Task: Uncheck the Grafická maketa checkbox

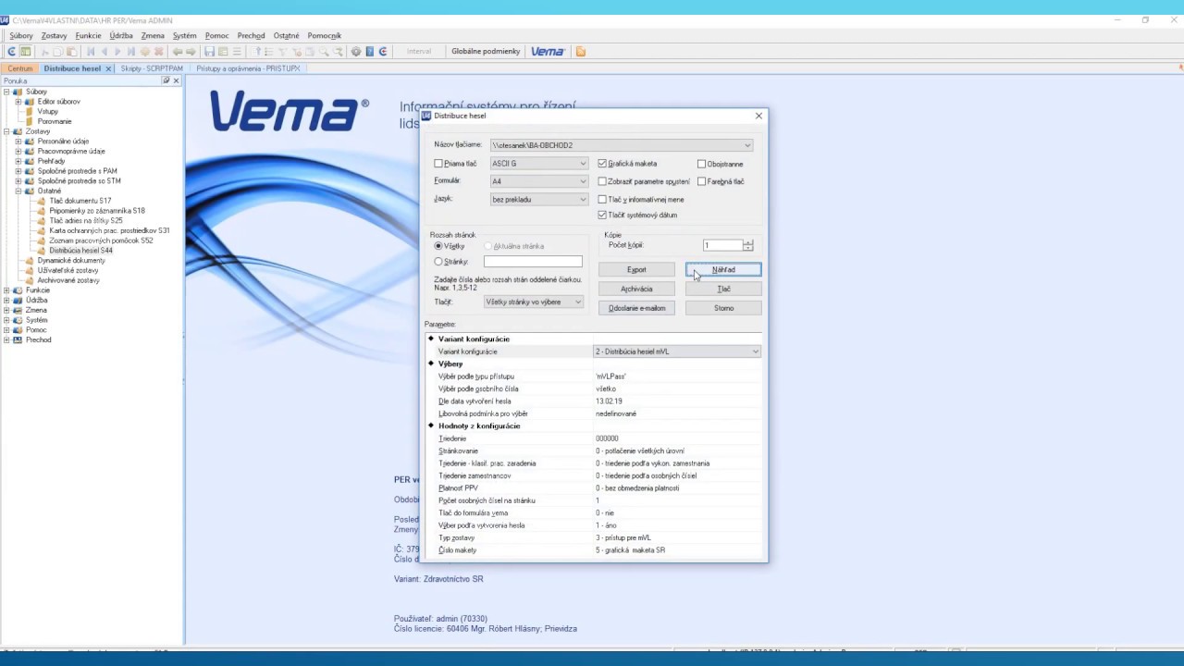Action: [x=602, y=164]
